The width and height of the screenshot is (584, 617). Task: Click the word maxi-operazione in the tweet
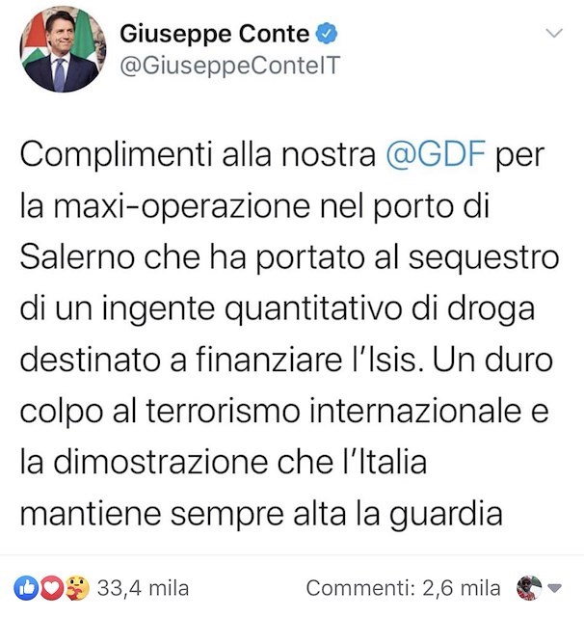(182, 206)
